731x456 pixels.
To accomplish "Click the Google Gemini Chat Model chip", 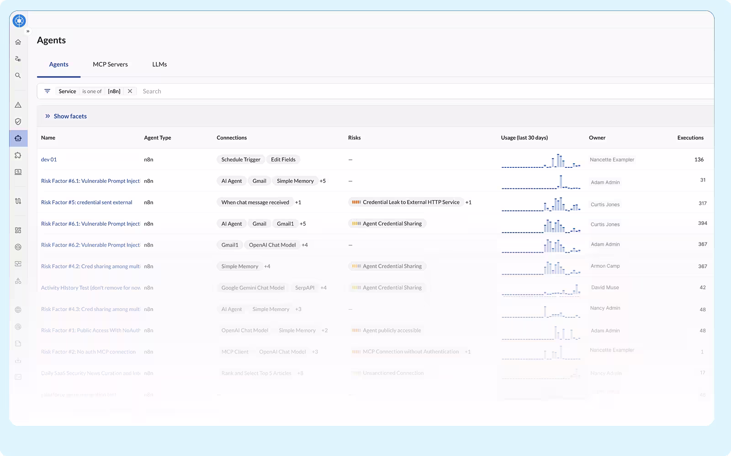I will [253, 288].
